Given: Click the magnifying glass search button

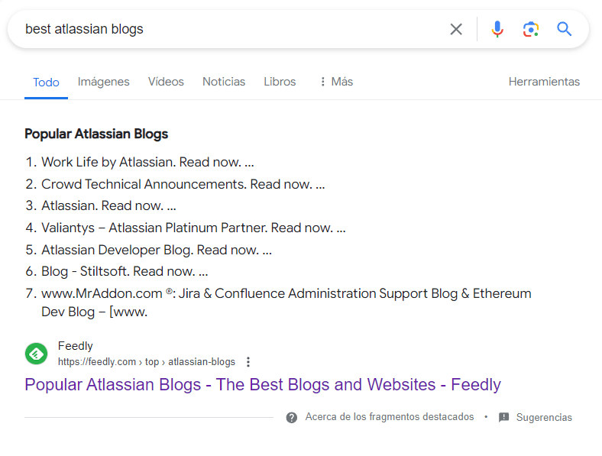Looking at the screenshot, I should click(565, 29).
